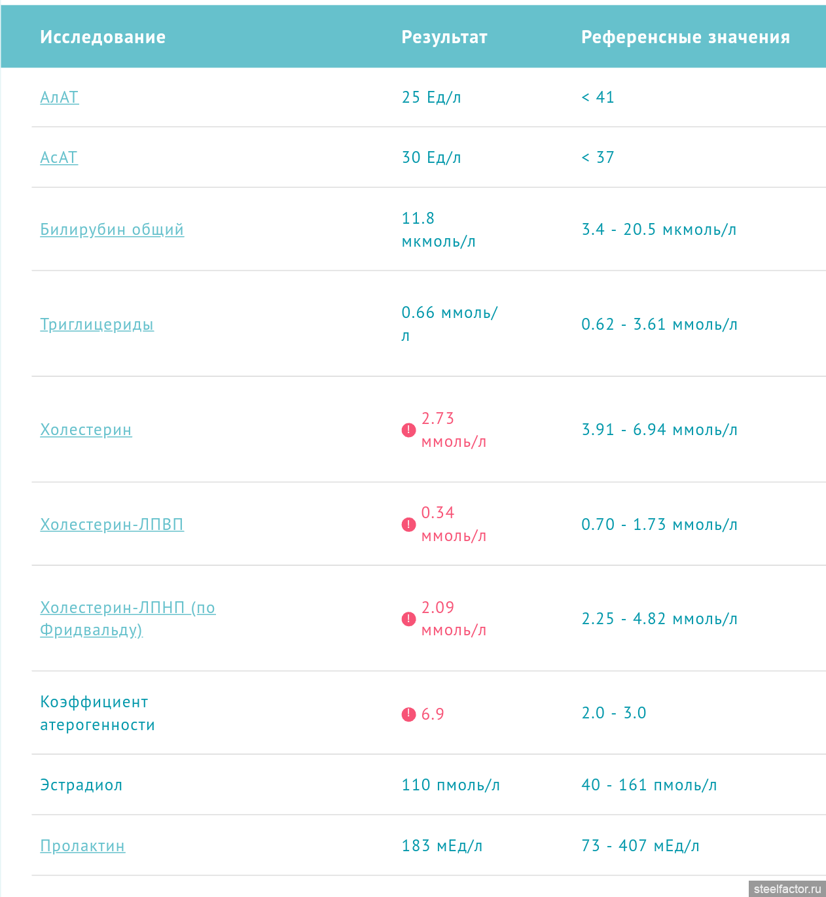This screenshot has width=826, height=897.
Task: Click the steelfactor.ru watermark label
Action: pyautogui.click(x=787, y=888)
